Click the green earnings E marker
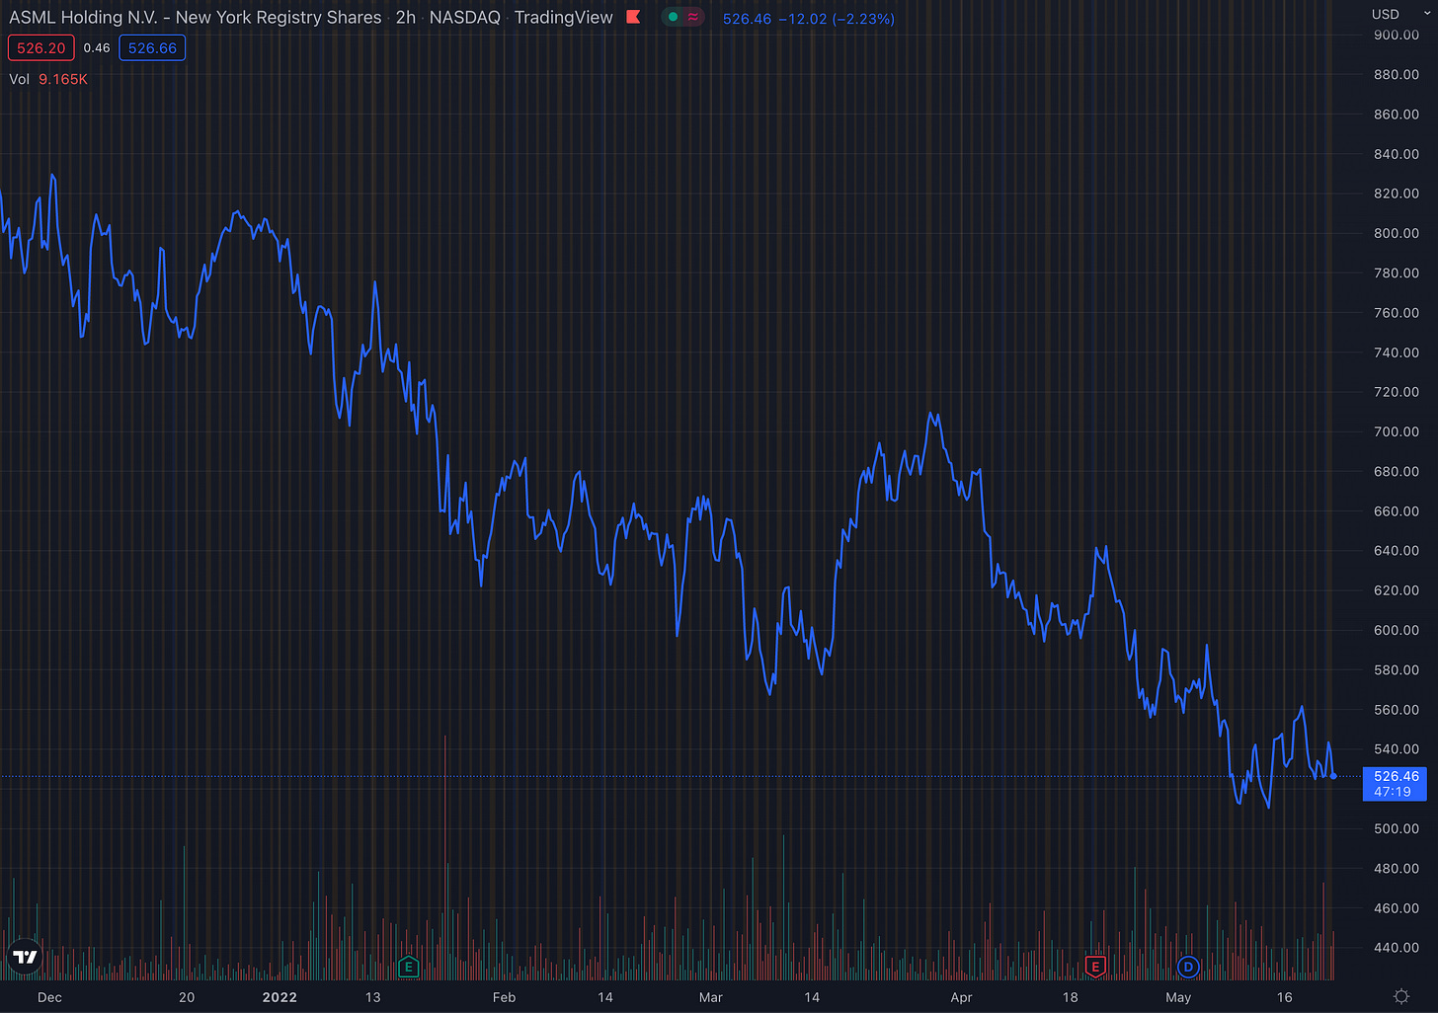Screen dimensions: 1438x1013 click(408, 967)
